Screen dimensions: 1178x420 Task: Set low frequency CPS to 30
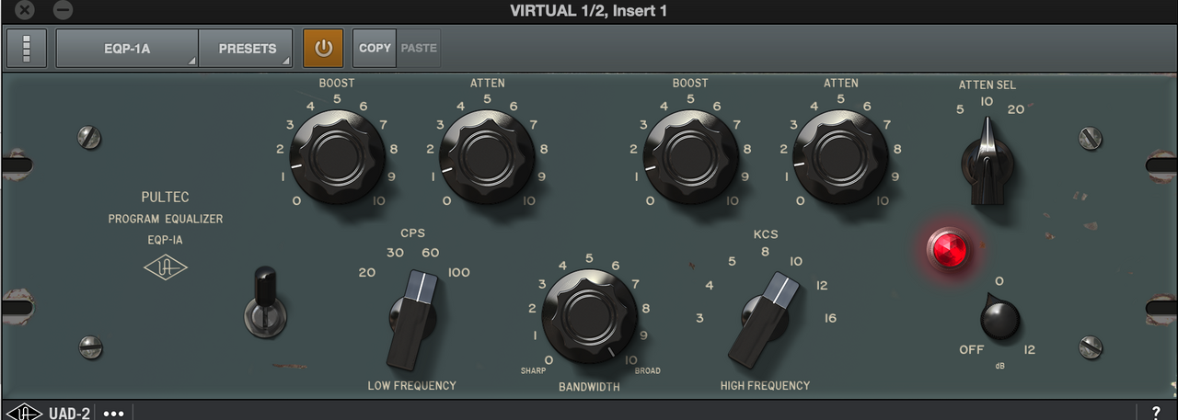pos(396,253)
